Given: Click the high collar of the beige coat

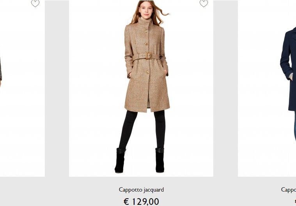Looking at the screenshot, I should 145,23.
